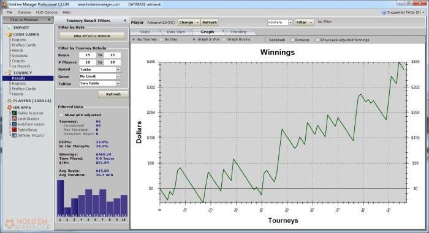Click the minimum # Players field

tap(88, 62)
